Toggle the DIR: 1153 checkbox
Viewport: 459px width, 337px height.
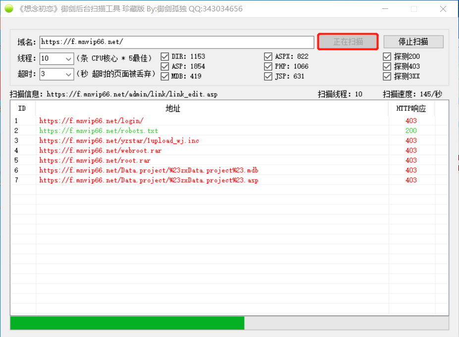point(165,56)
